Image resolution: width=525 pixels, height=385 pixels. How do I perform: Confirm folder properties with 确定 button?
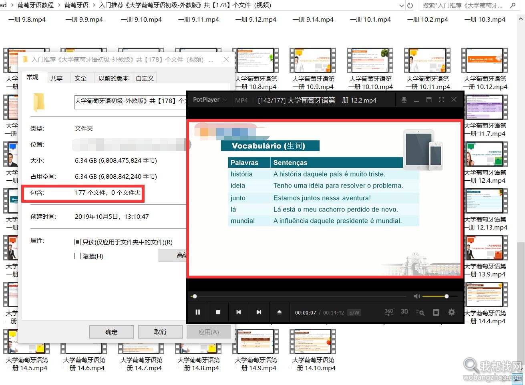[x=111, y=332]
